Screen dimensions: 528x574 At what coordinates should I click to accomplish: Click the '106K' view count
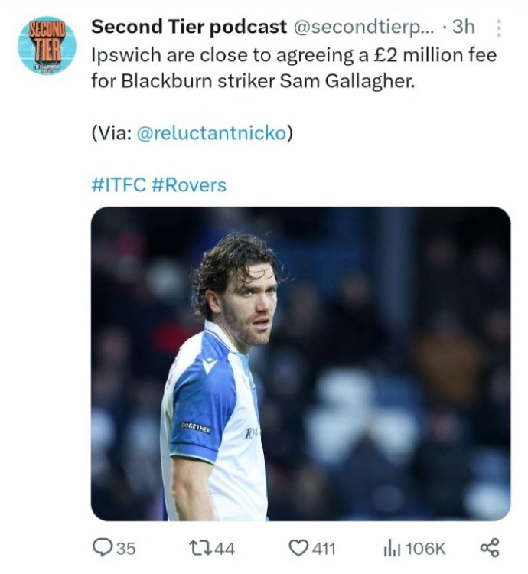[x=425, y=548]
